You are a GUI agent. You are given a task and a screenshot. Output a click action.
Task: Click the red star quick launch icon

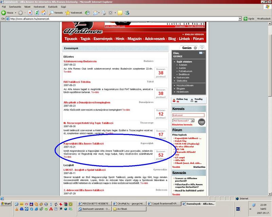click(61, 204)
